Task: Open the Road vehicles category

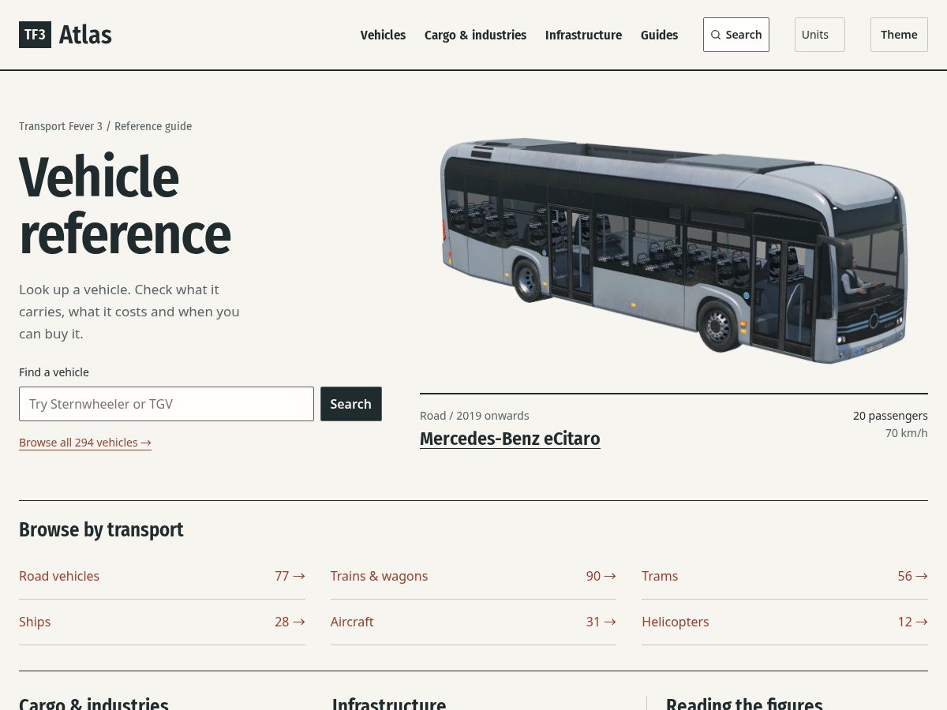Action: tap(162, 576)
